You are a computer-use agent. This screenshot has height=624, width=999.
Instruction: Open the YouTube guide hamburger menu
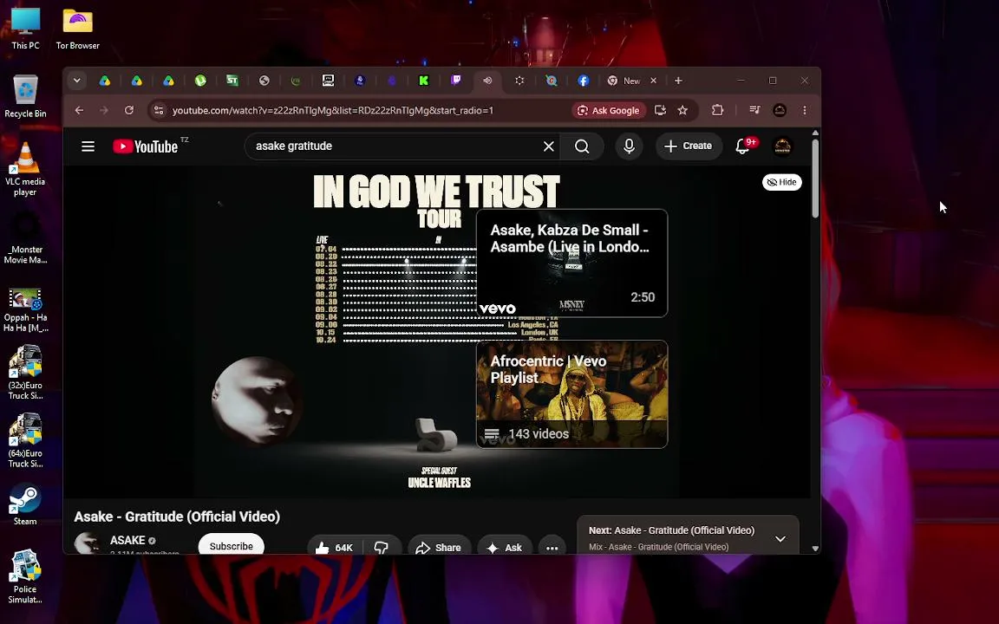click(88, 146)
